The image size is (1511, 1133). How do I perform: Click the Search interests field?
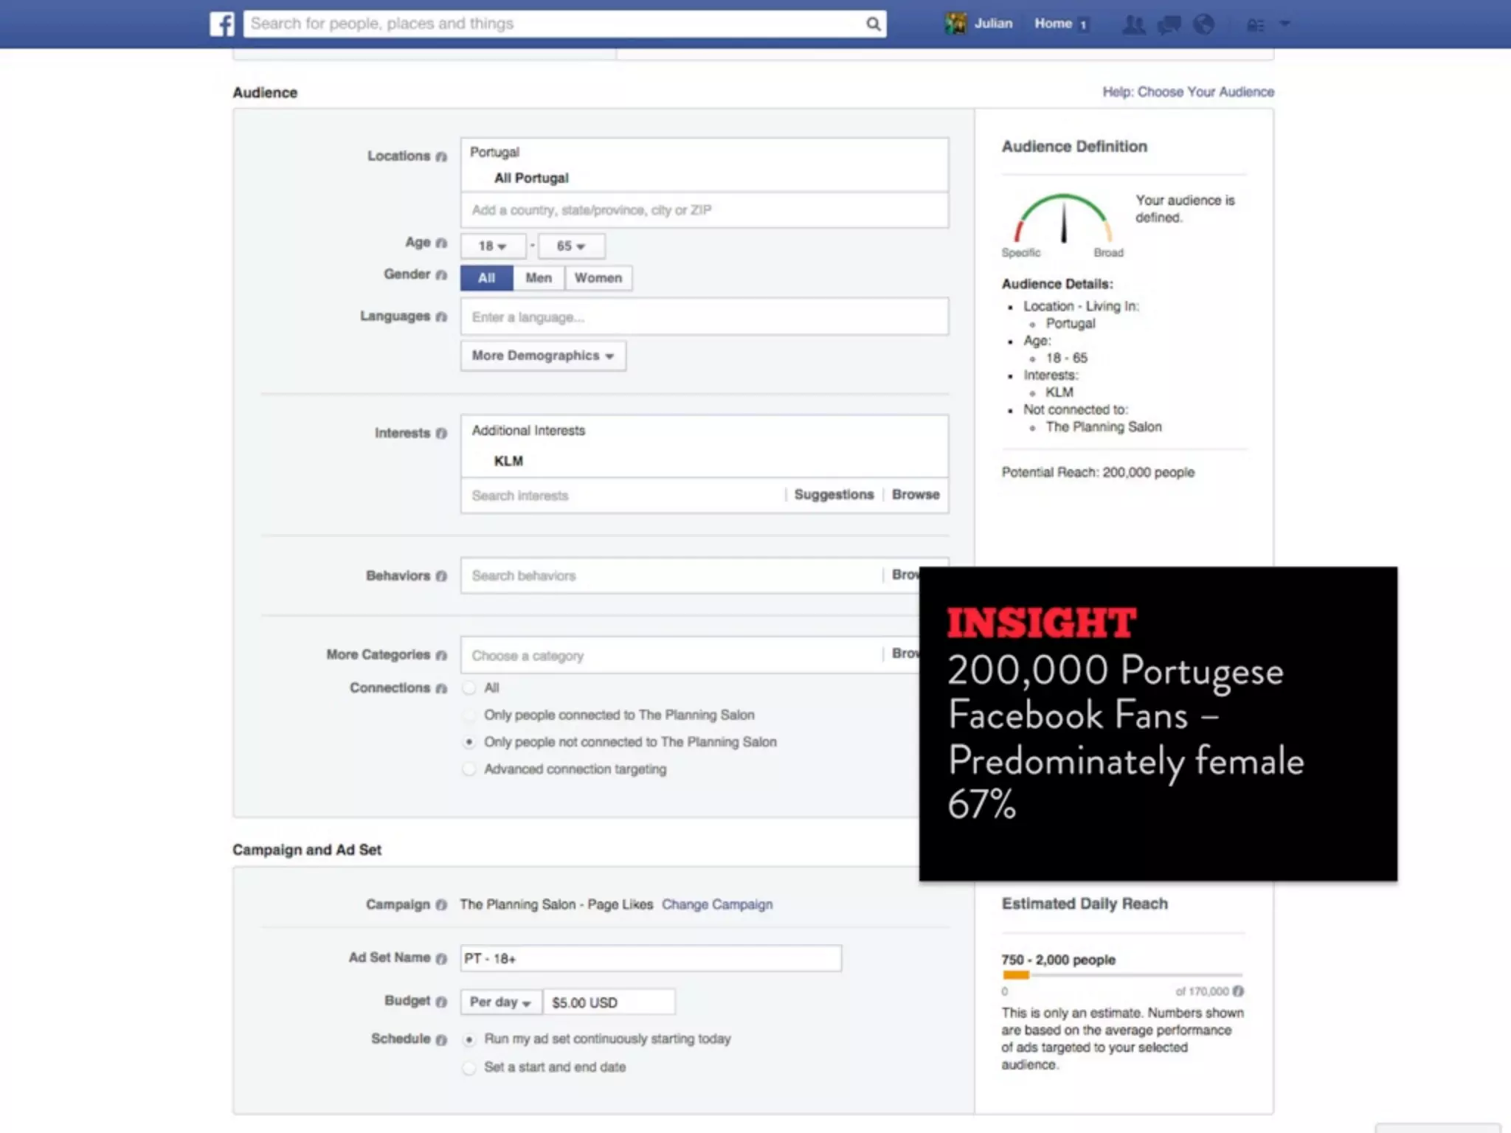click(622, 496)
